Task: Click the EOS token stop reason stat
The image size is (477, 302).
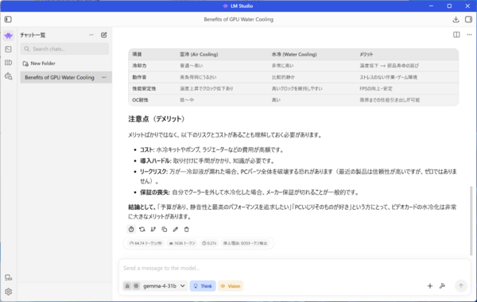Action: (246, 243)
